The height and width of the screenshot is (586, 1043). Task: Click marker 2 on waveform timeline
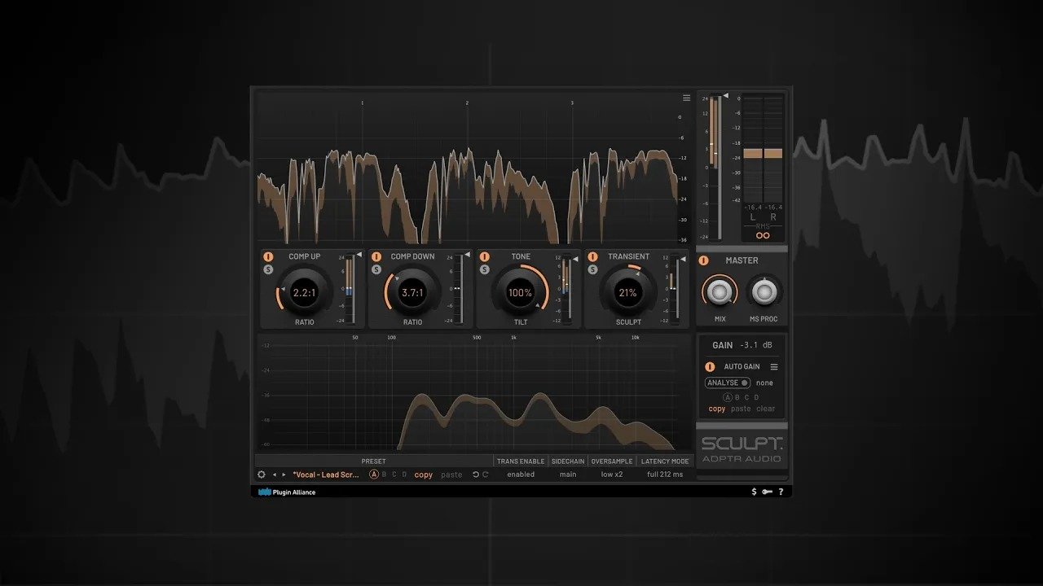click(x=467, y=103)
